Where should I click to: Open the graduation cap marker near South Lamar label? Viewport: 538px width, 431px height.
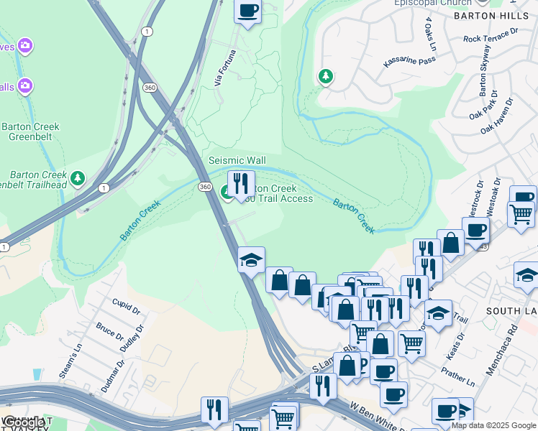coord(527,277)
